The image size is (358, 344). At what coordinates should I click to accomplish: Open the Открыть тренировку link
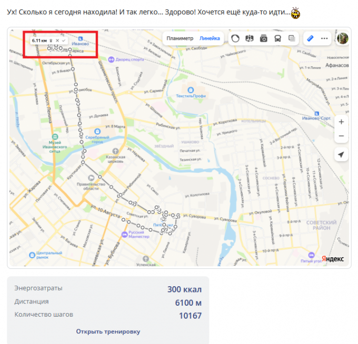click(108, 331)
